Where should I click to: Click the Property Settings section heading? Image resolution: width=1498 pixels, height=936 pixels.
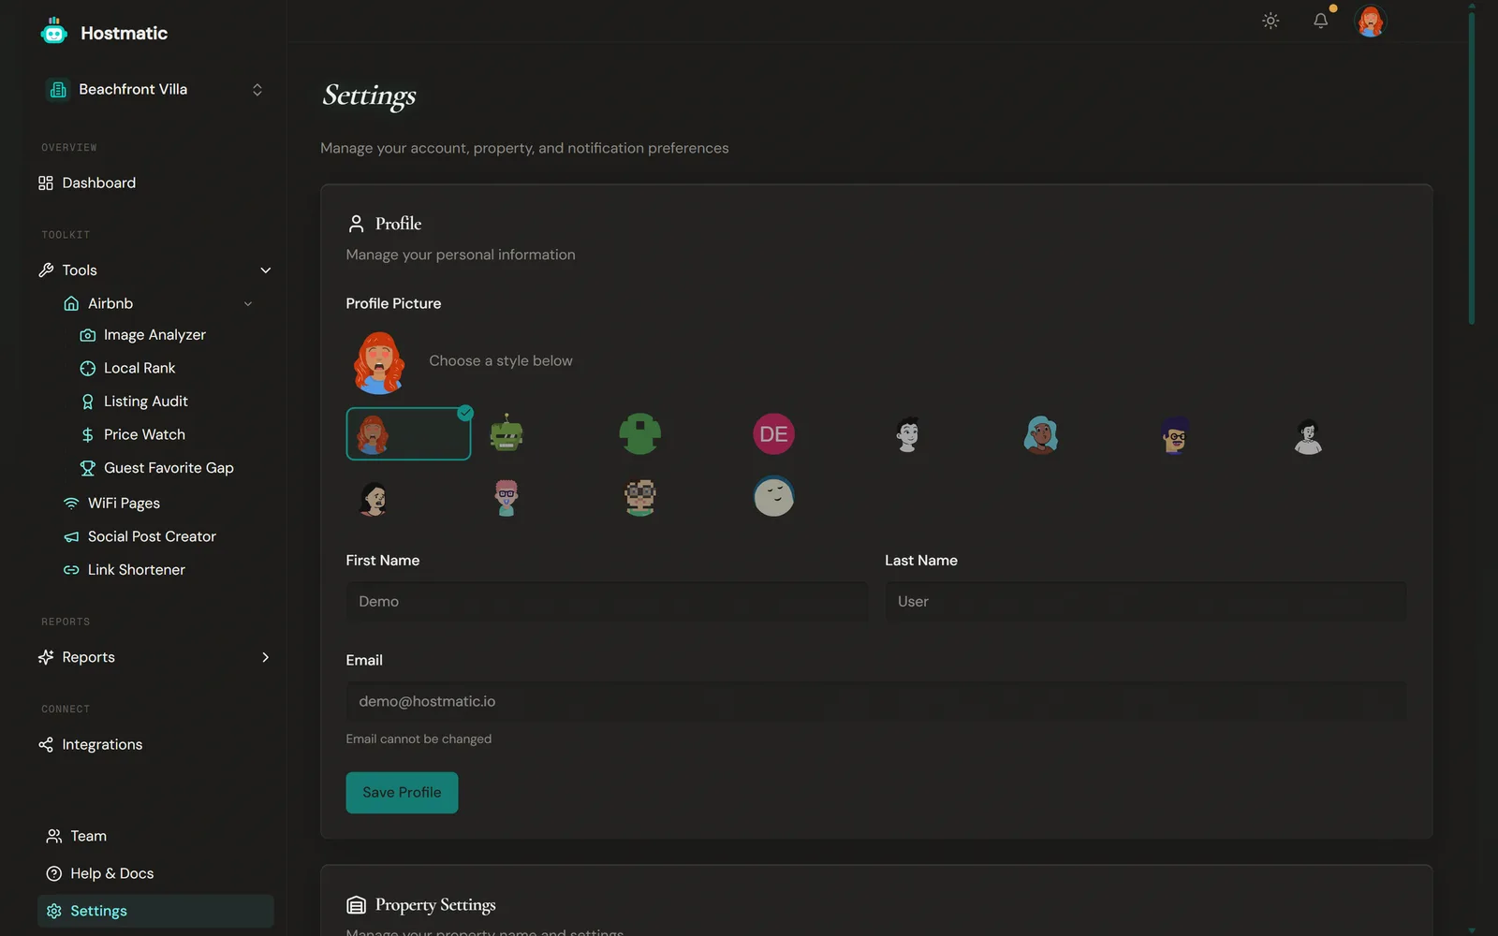(x=435, y=905)
